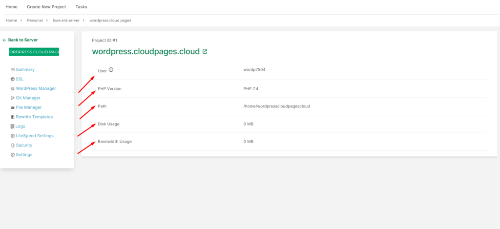The image size is (500, 229).
Task: Navigate to Personal in breadcrumb
Action: click(x=35, y=21)
